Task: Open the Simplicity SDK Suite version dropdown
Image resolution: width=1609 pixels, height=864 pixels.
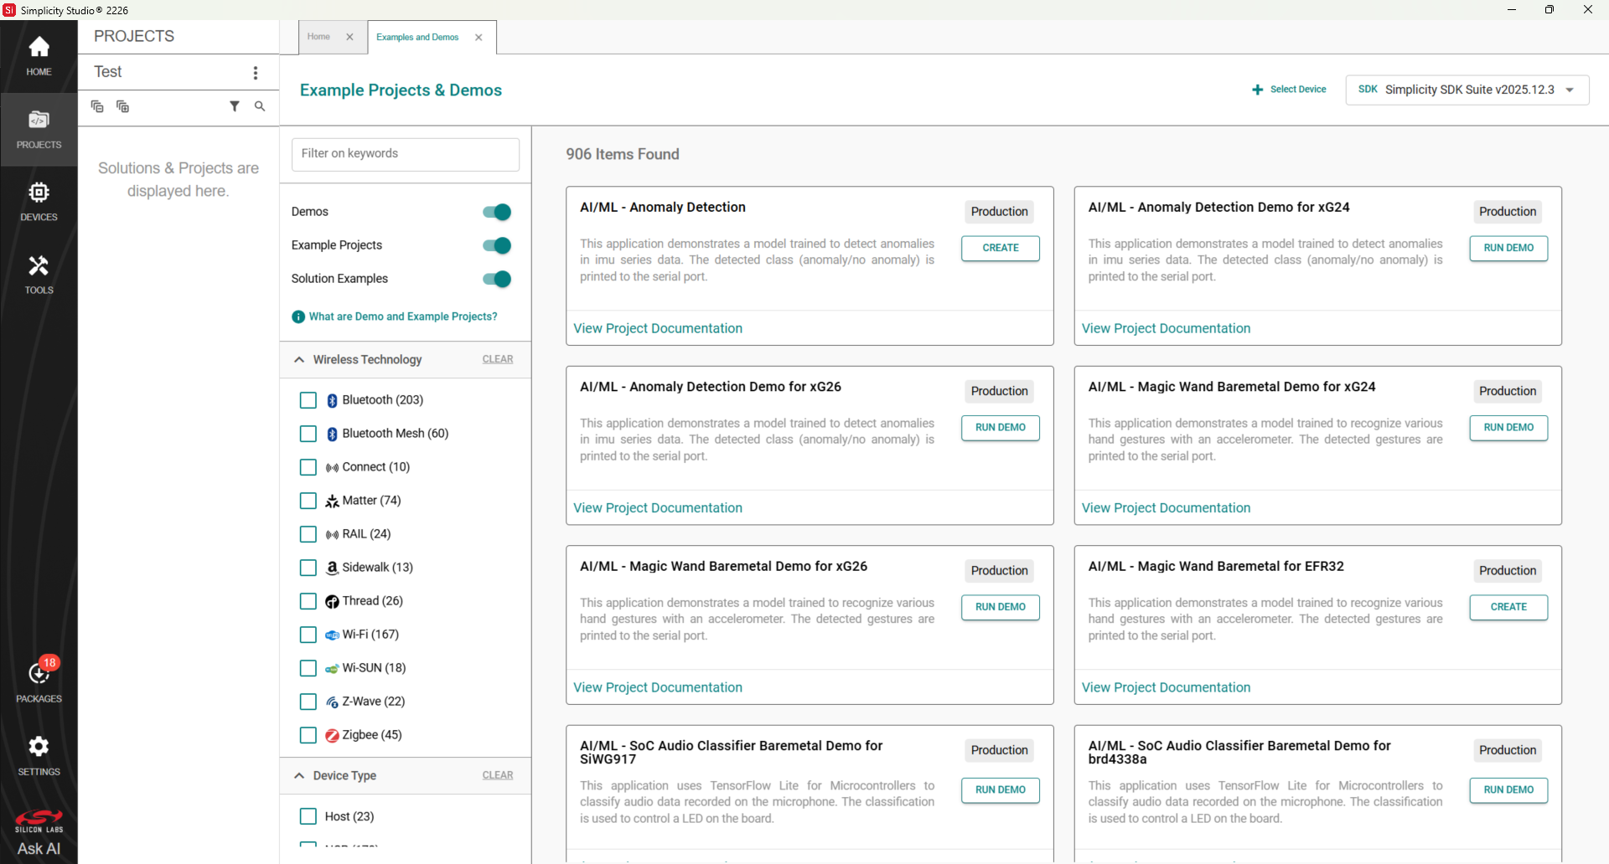Action: 1467,90
